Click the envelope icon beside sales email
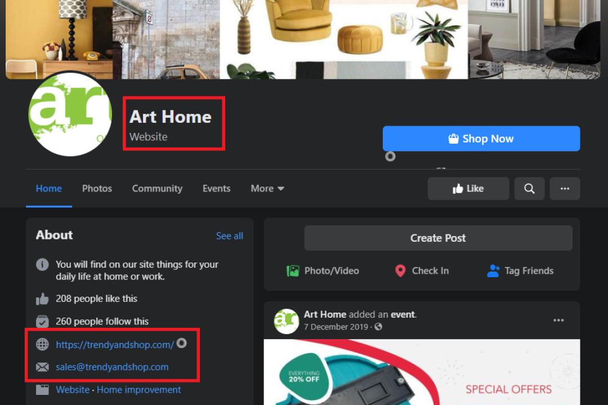This screenshot has height=405, width=608. (42, 367)
